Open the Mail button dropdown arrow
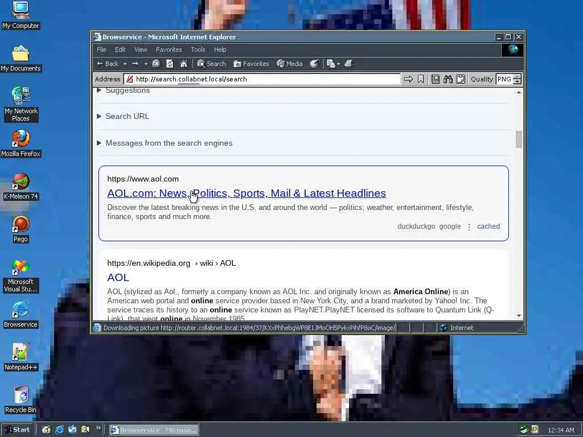The width and height of the screenshot is (583, 437). pos(338,64)
